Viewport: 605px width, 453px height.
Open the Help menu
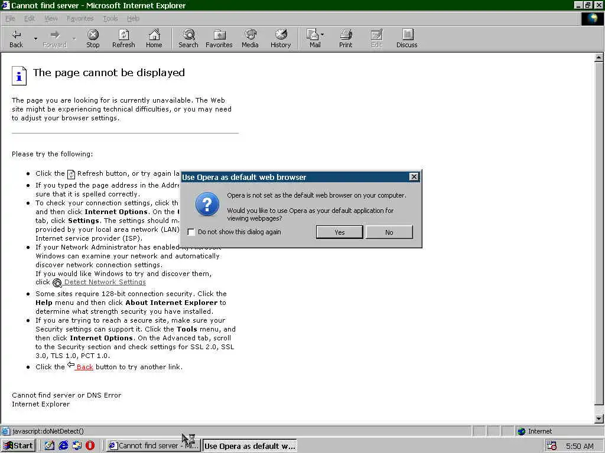[x=133, y=18]
